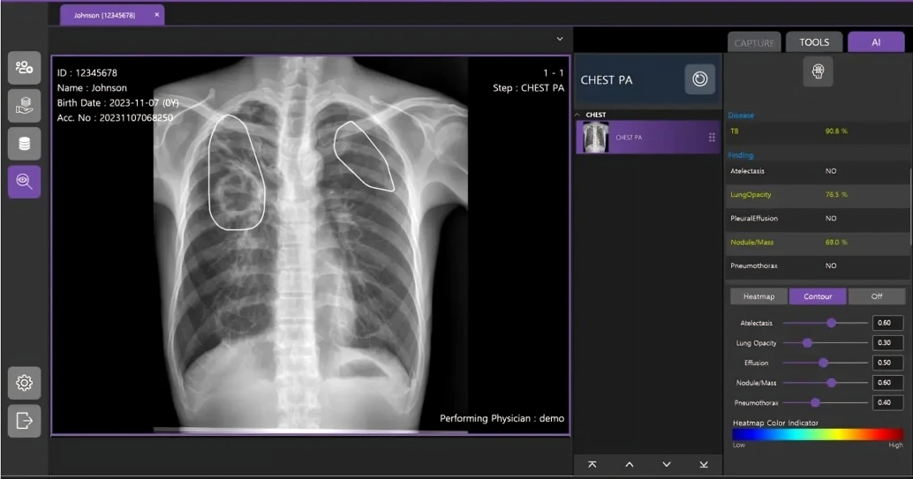Switch overlay display to Heatmap
Viewport: 913px width, 479px height.
click(x=758, y=296)
